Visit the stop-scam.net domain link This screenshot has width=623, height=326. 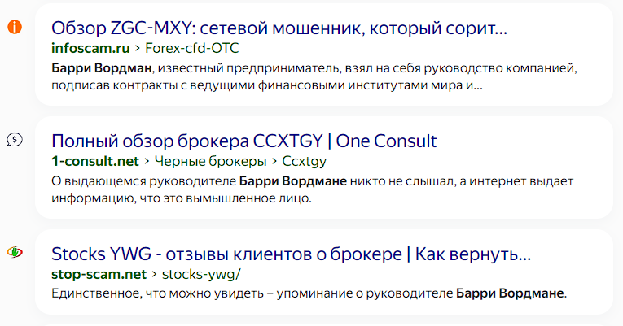tap(99, 275)
